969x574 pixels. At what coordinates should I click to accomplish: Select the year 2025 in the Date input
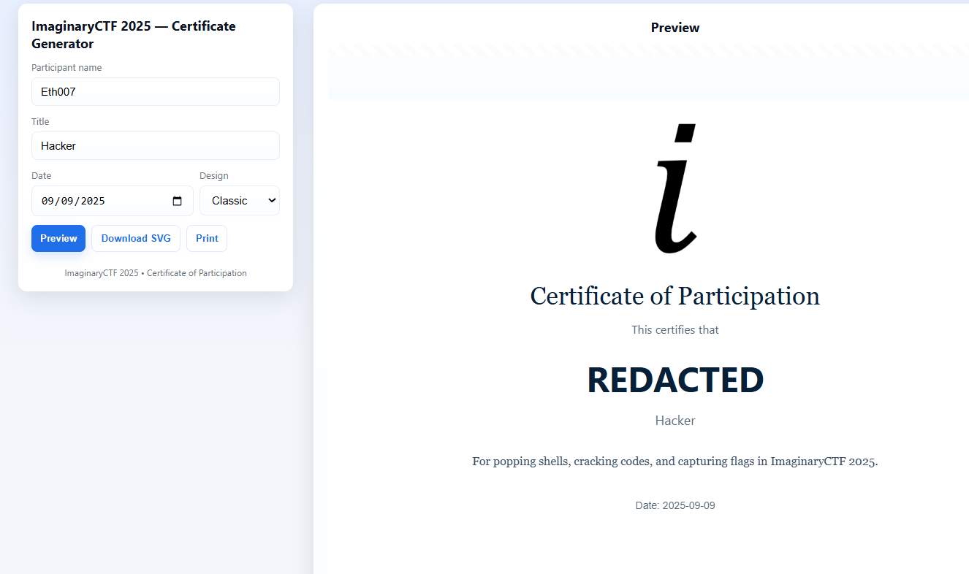click(93, 201)
